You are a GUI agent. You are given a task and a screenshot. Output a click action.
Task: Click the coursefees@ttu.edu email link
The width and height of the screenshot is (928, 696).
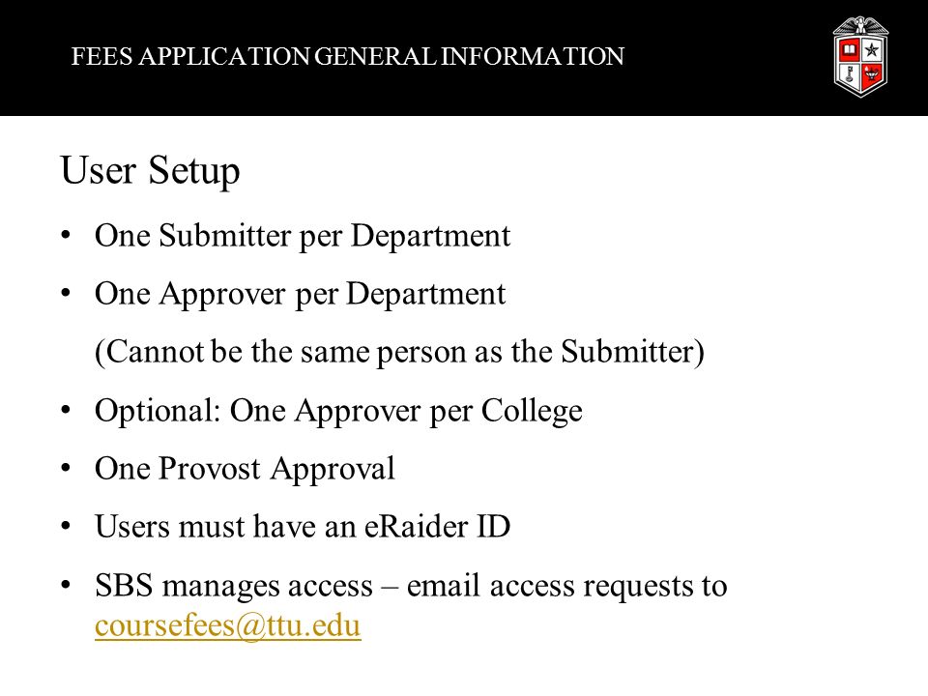pyautogui.click(x=228, y=625)
